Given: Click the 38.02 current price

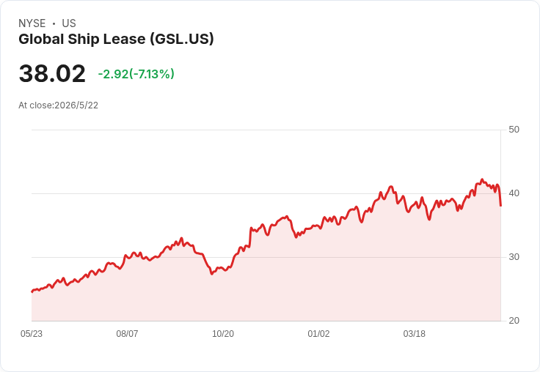Looking at the screenshot, I should tap(52, 73).
